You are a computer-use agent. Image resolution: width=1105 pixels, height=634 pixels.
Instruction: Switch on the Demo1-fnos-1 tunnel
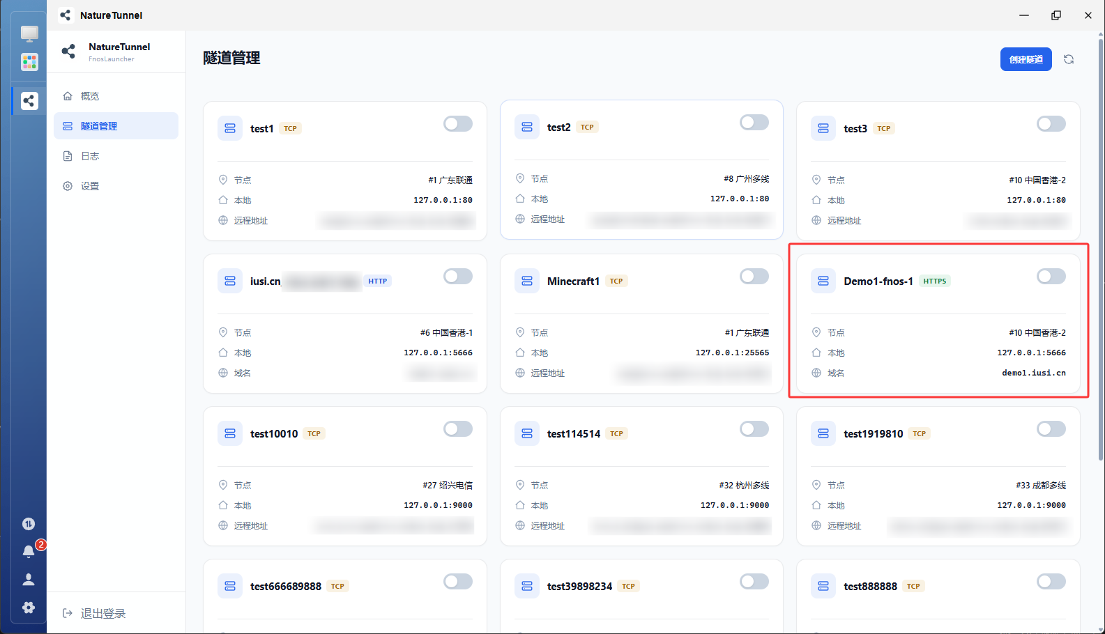tap(1051, 276)
